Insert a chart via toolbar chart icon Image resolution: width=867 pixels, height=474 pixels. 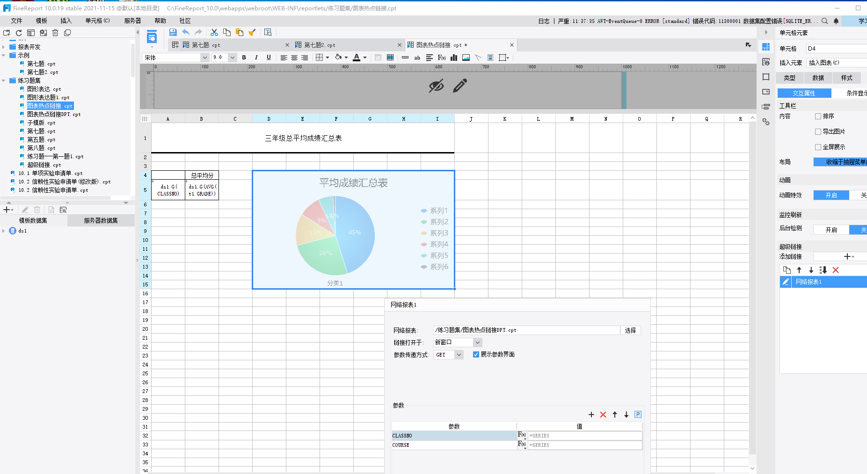click(453, 58)
